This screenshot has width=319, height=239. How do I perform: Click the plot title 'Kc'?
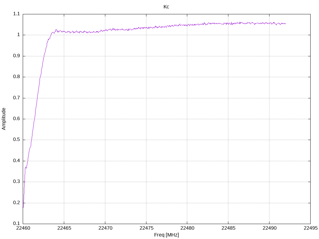[166, 7]
